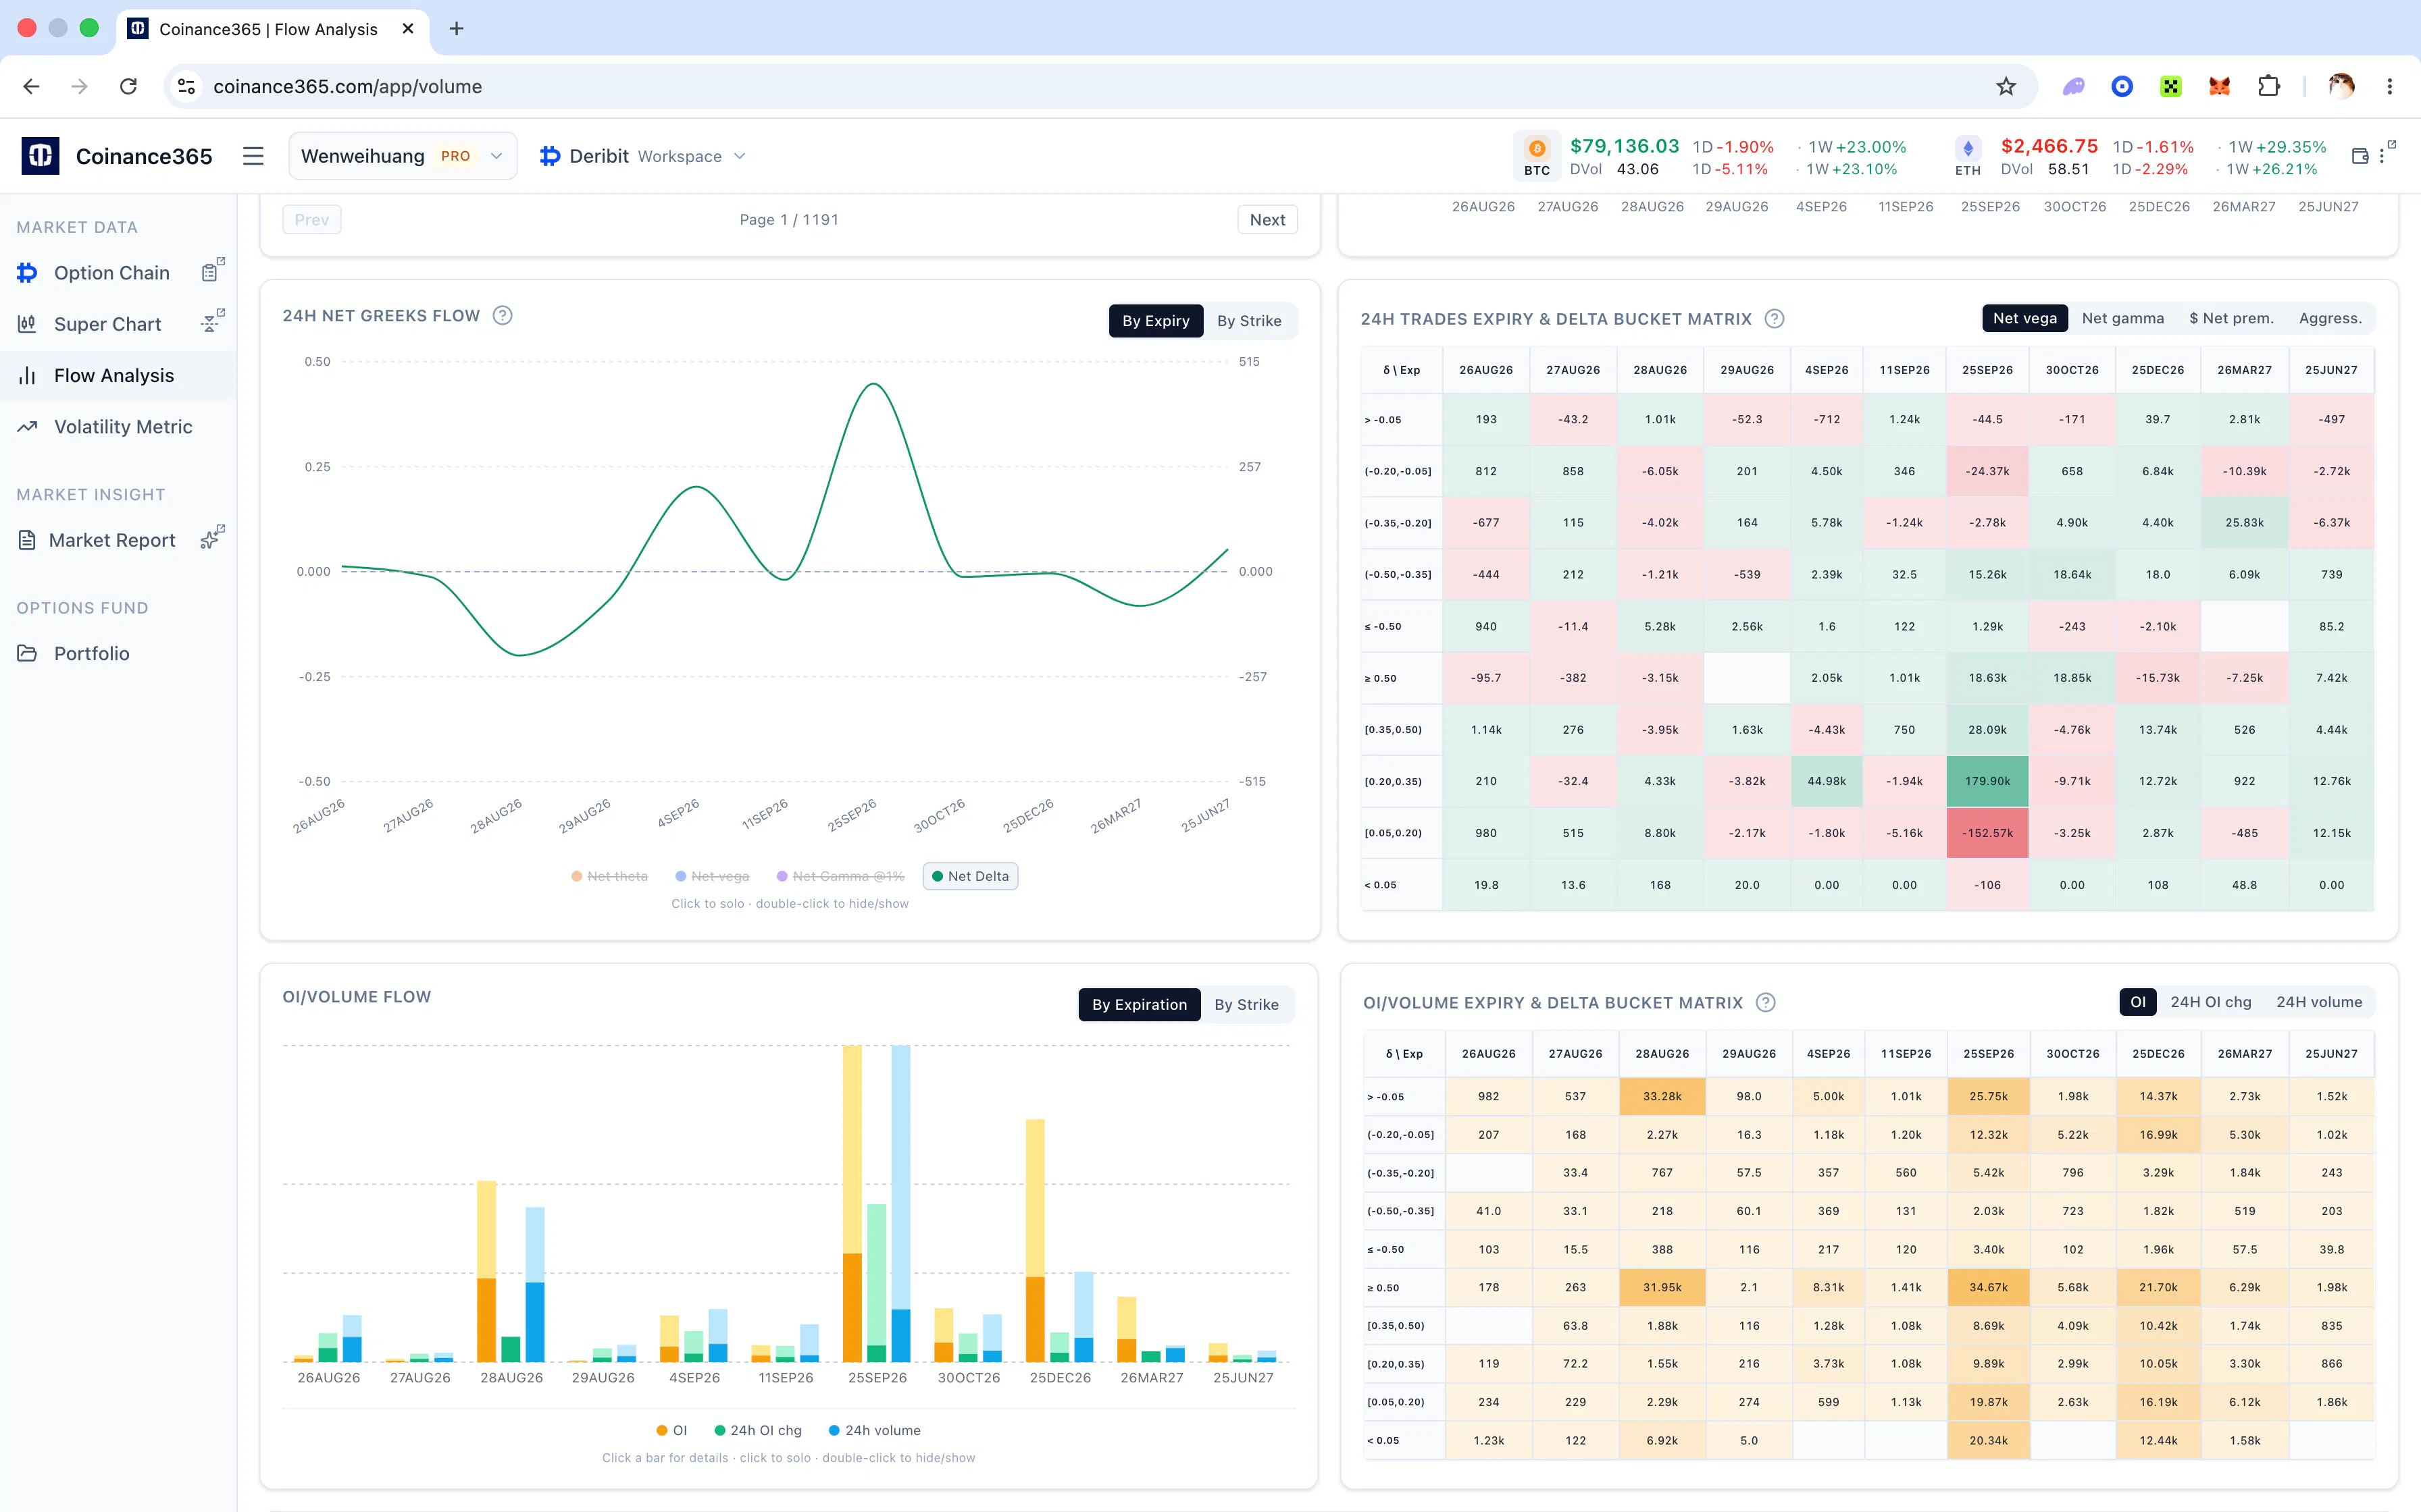Viewport: 2421px width, 1512px height.
Task: Open Option Chain page
Action: [112, 272]
